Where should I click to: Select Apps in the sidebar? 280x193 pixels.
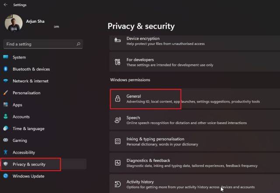pos(17,105)
